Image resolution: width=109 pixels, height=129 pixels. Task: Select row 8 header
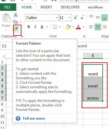coord(3,104)
